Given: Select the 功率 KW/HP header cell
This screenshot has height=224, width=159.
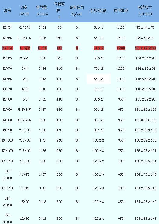Looking at the screenshot, I should tap(24, 11).
